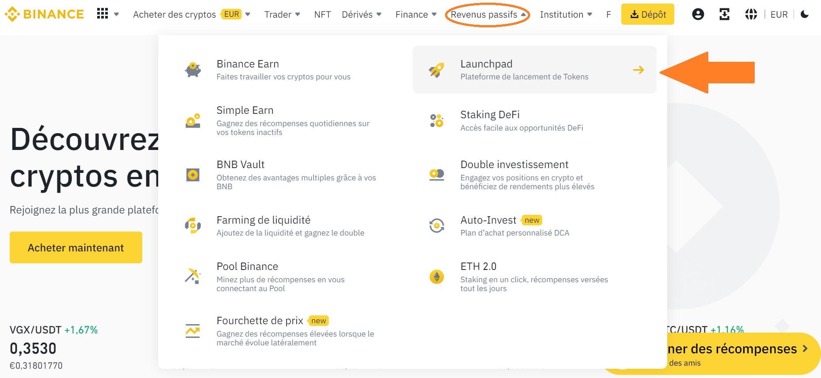This screenshot has height=378, width=821.
Task: Click the Pool Binance pickaxe icon
Action: [x=192, y=276]
